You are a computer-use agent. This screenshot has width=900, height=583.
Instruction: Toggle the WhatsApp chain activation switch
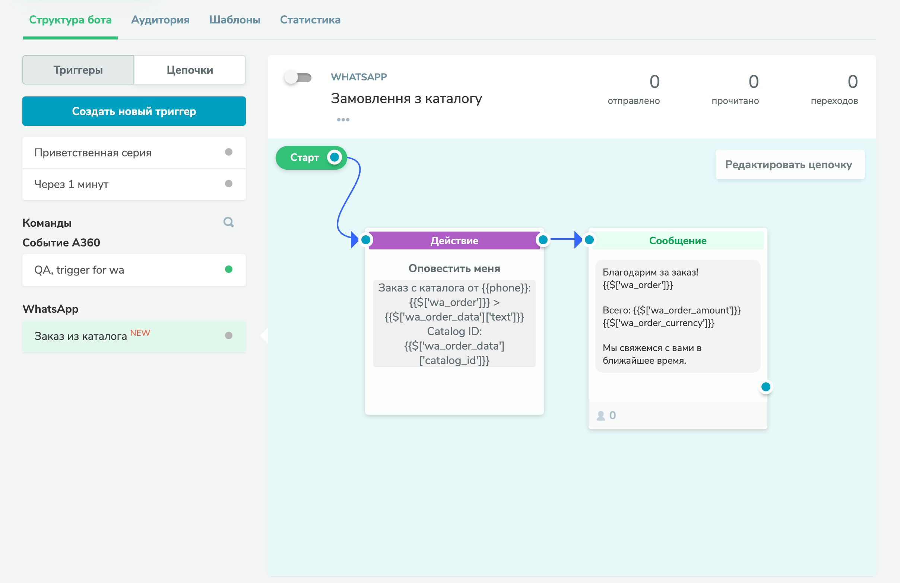coord(298,78)
